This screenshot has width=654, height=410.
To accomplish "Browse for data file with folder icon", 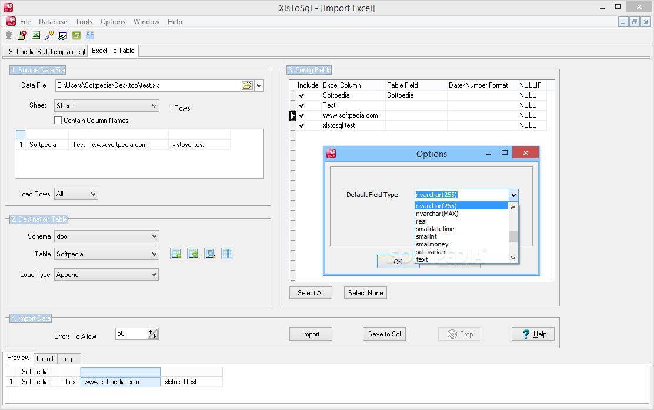I will pyautogui.click(x=247, y=85).
